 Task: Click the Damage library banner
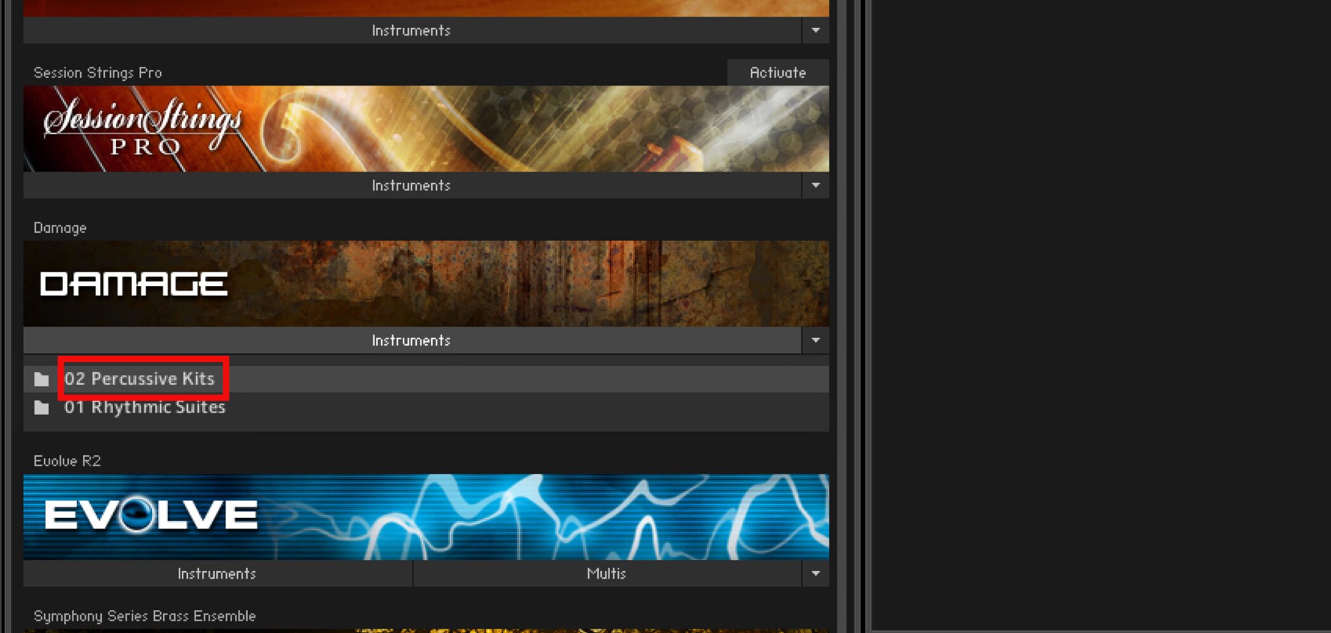point(426,284)
